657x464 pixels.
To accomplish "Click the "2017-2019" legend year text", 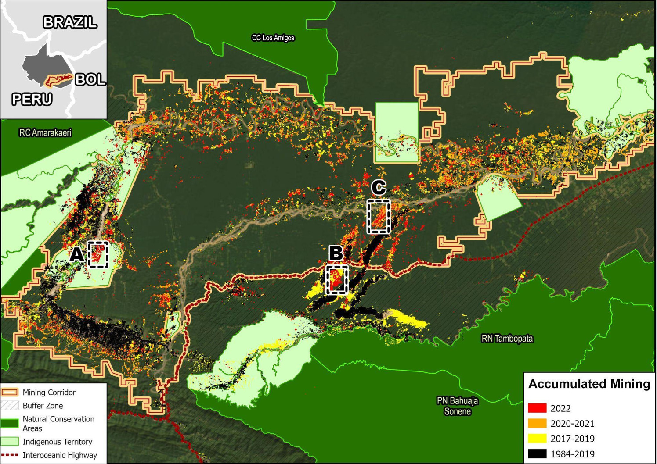I will [573, 439].
